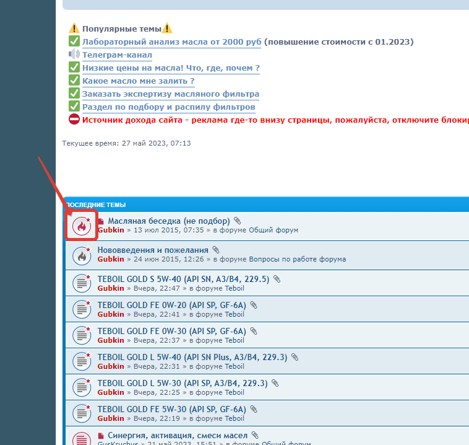Viewport: 469px width, 445px height.
Task: Open topic TEBOIL GOLD FE 0W-20 (API SP, GF-6A)
Action: pyautogui.click(x=171, y=306)
